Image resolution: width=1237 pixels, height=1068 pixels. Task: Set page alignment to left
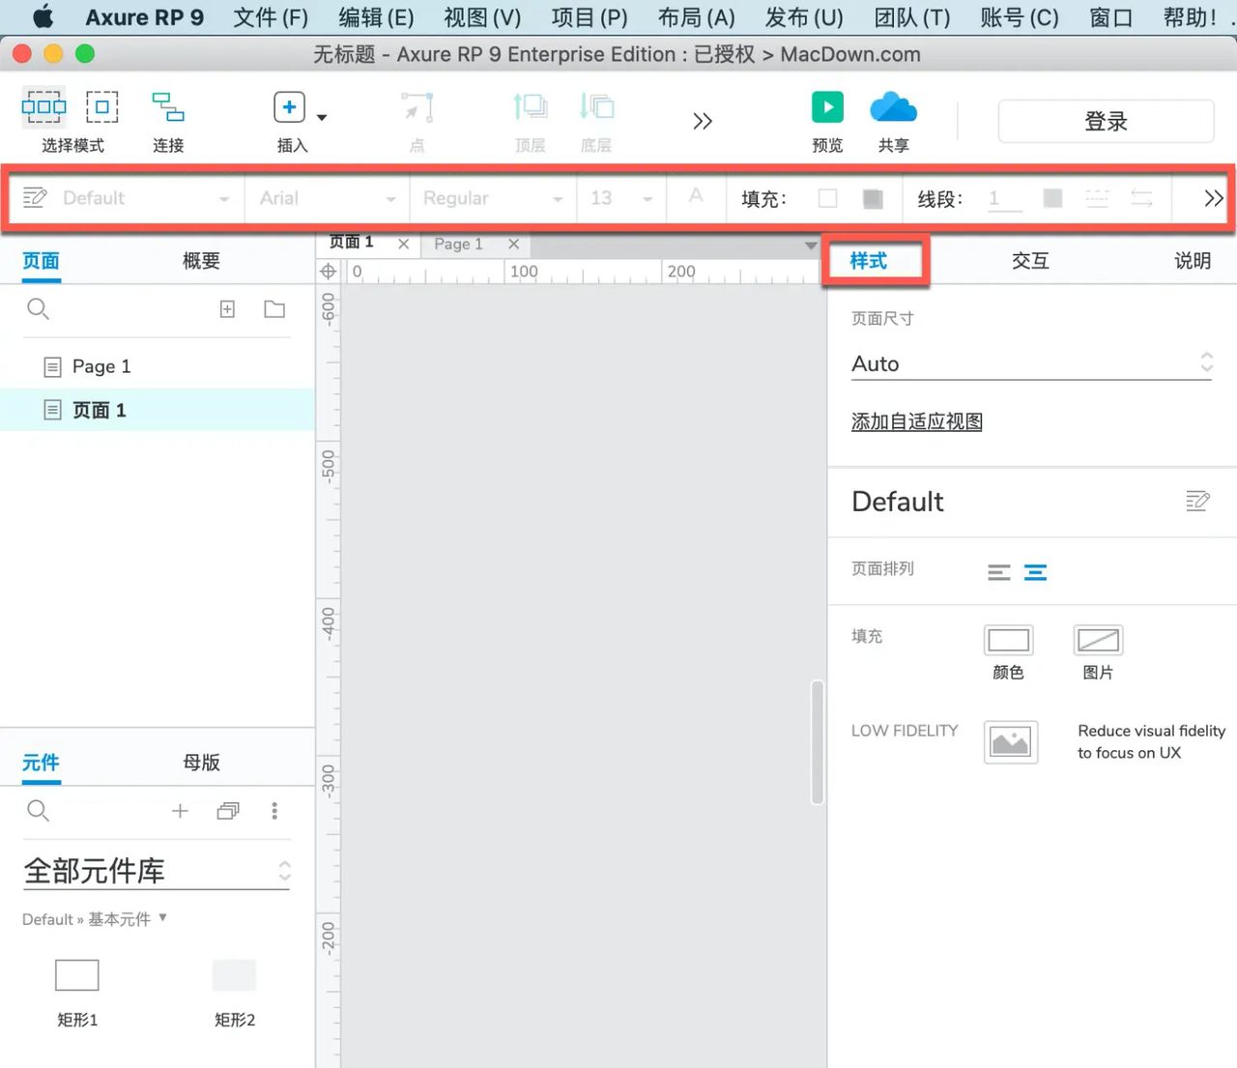pos(999,572)
